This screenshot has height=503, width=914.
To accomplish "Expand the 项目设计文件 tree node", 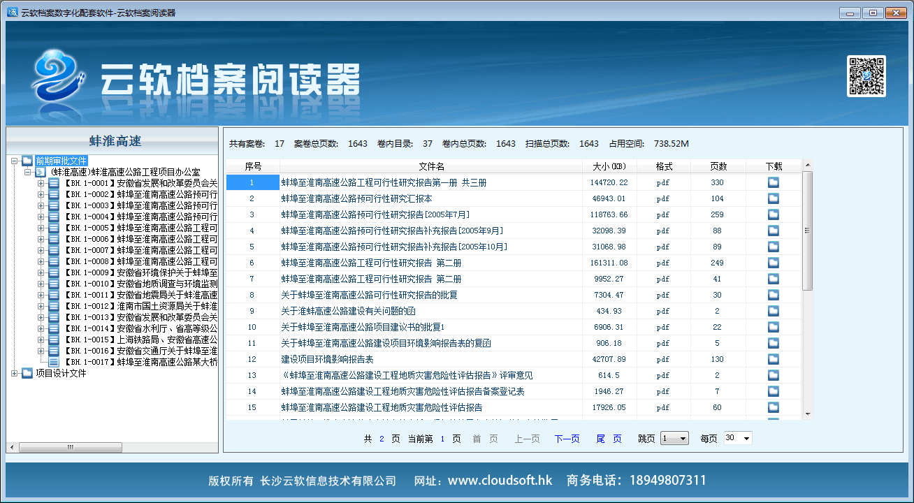I will coord(15,373).
